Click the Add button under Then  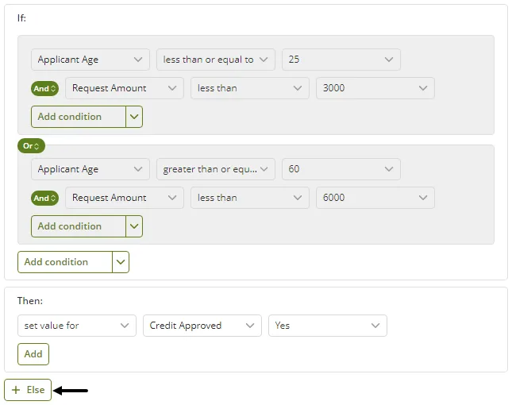[33, 354]
